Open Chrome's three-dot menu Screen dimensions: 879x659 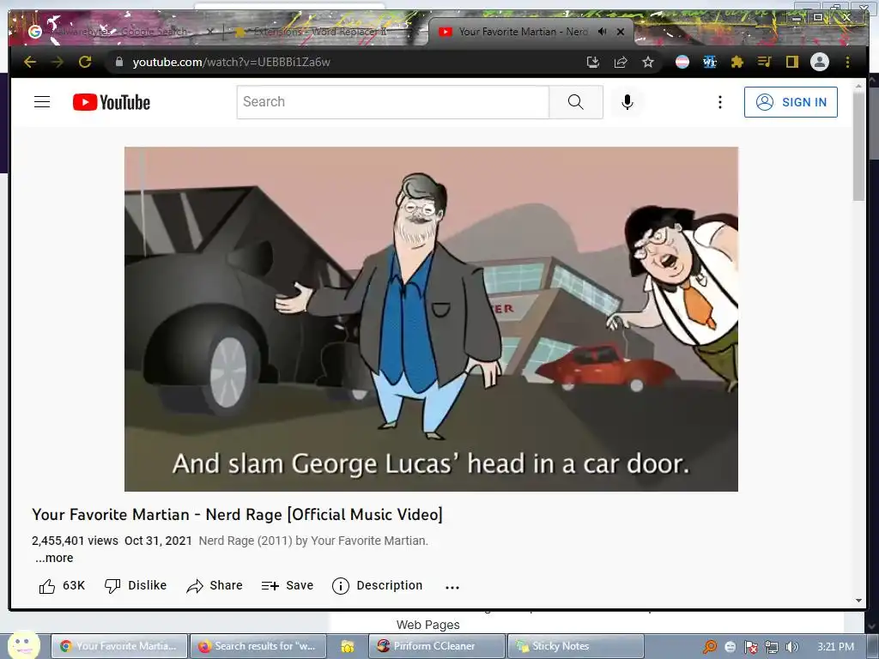click(x=847, y=62)
